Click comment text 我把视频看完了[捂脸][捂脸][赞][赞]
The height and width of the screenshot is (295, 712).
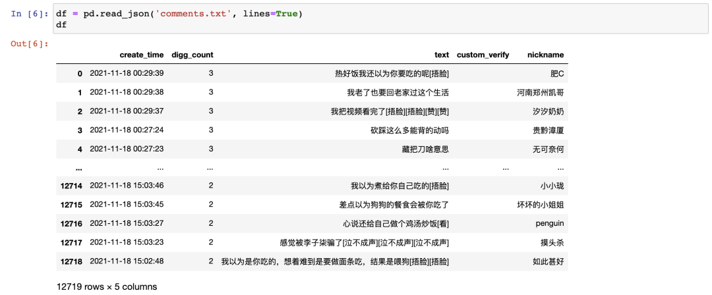click(390, 112)
